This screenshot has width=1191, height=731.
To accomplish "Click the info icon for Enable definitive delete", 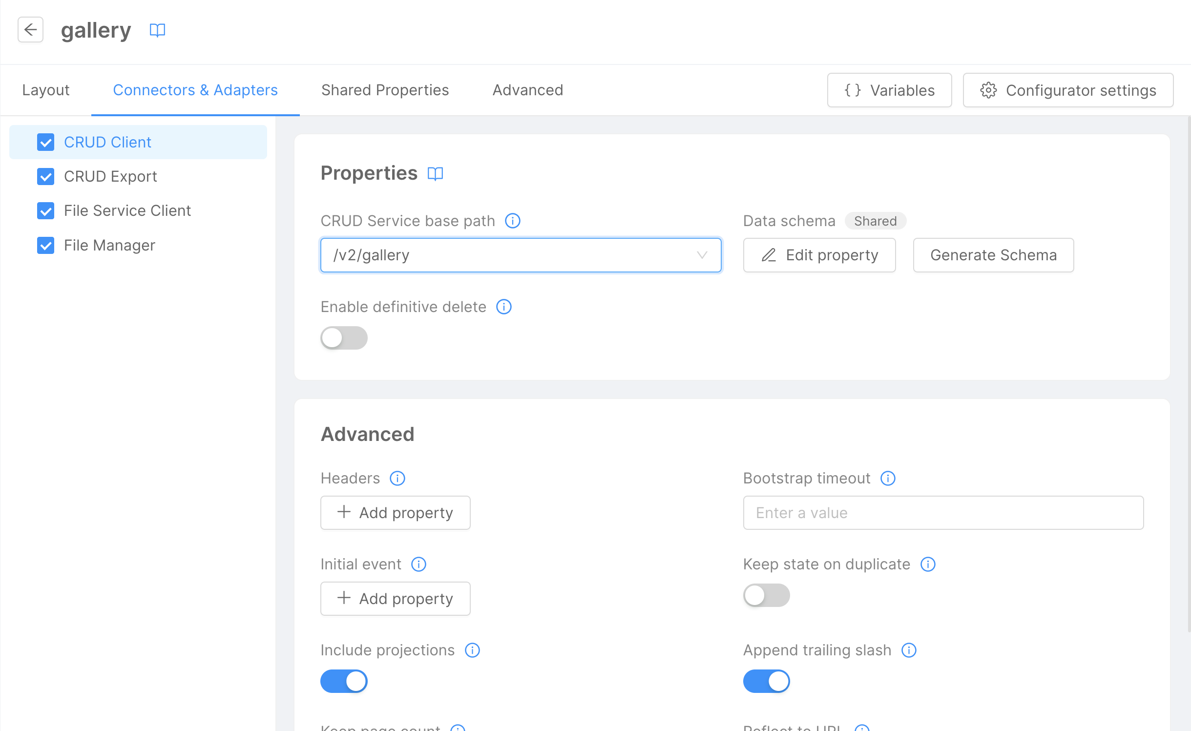I will point(503,307).
